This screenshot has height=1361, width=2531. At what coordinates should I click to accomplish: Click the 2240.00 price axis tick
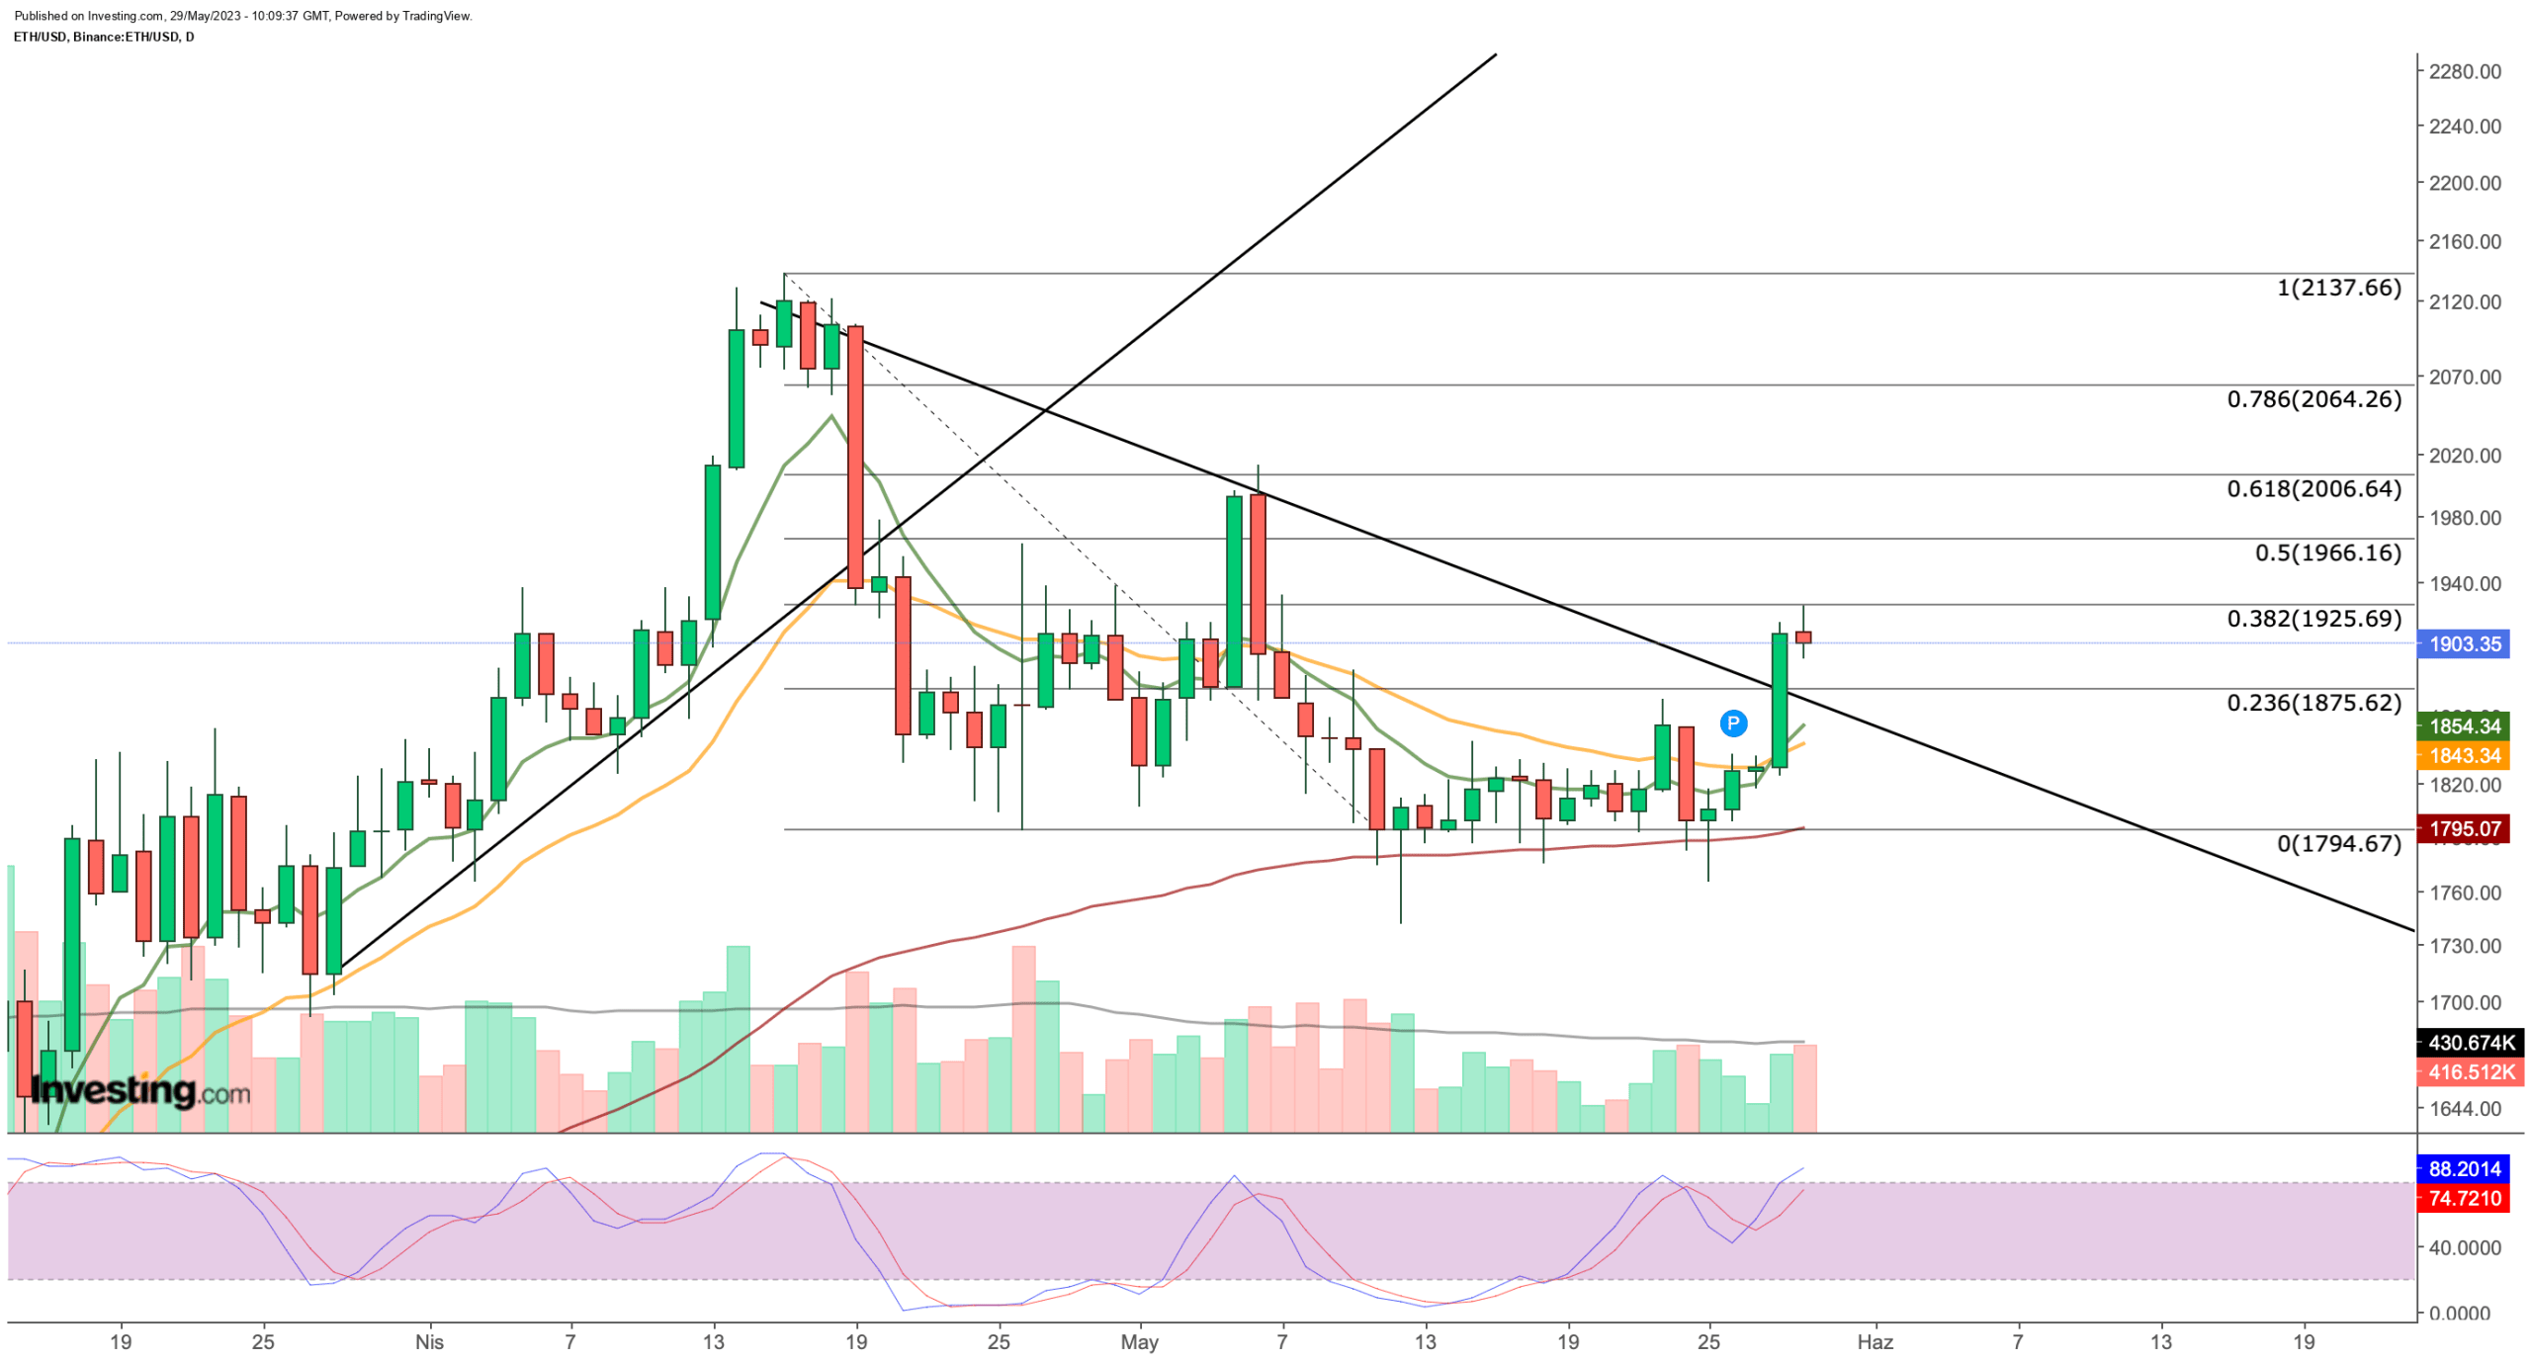click(2465, 127)
